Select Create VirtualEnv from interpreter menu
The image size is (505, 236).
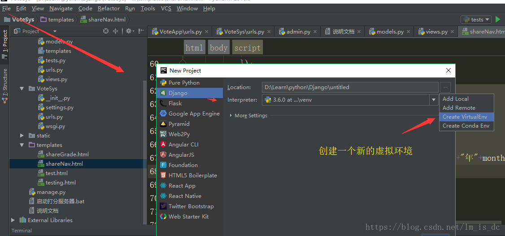(x=466, y=117)
